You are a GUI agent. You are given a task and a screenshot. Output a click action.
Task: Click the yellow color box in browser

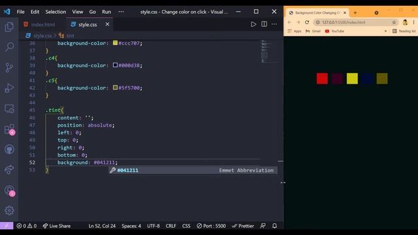pos(352,78)
